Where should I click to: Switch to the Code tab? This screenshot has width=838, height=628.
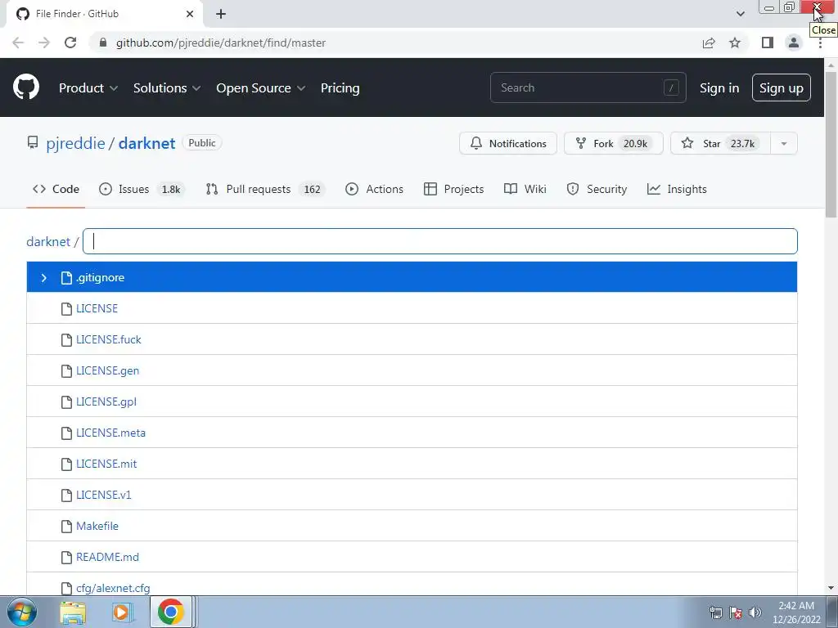click(56, 189)
